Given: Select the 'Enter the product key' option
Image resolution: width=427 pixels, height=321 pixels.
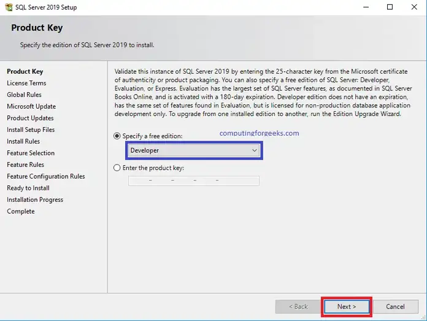Looking at the screenshot, I should [x=117, y=168].
